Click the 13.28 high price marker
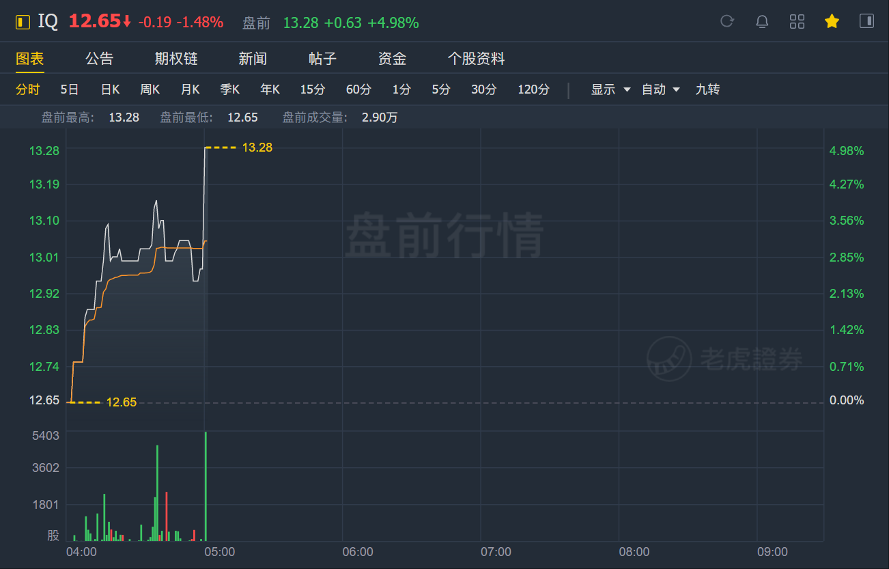Image resolution: width=889 pixels, height=569 pixels. [x=257, y=148]
